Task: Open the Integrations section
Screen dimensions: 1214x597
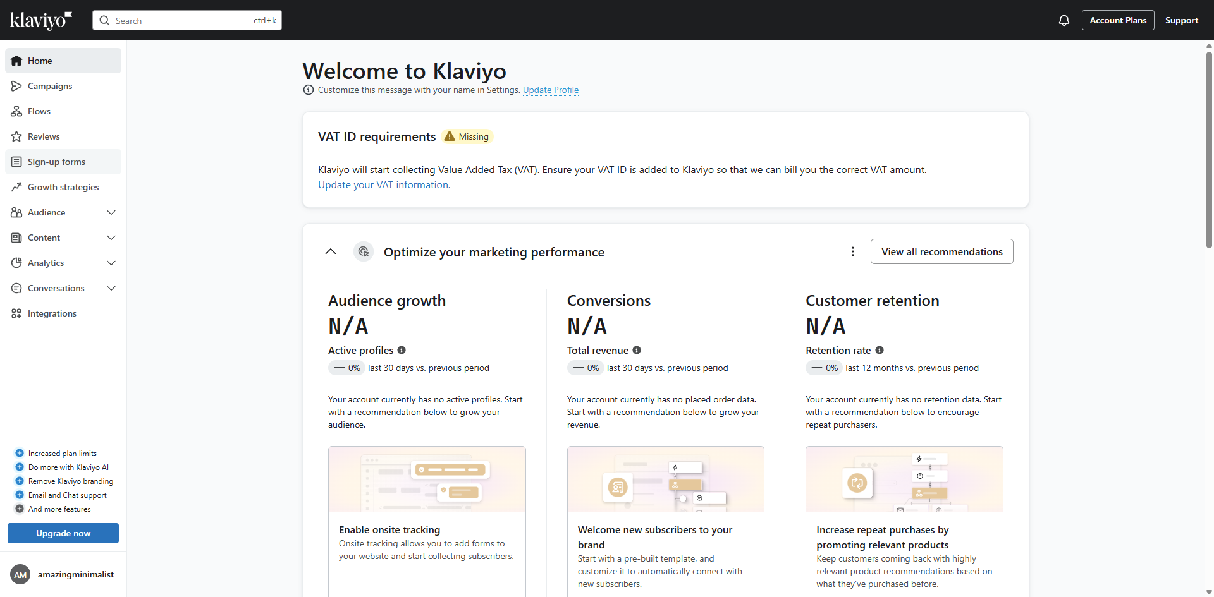Action: (51, 313)
